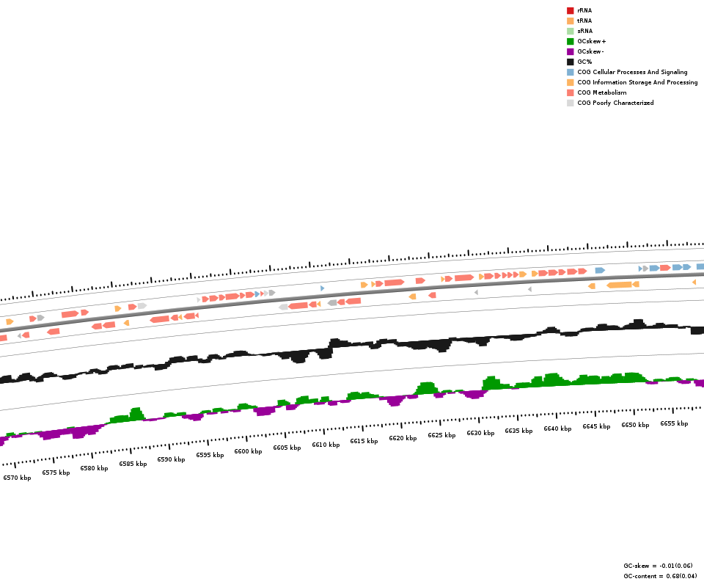704x587 pixels.
Task: Click the GC-skew value text
Action: coord(658,566)
